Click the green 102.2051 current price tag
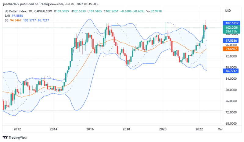The height and width of the screenshot is (142, 244). (x=231, y=29)
